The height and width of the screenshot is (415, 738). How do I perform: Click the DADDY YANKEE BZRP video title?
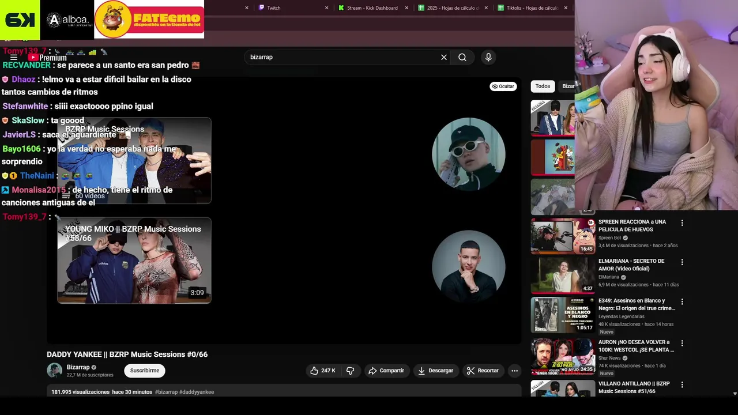click(x=127, y=354)
